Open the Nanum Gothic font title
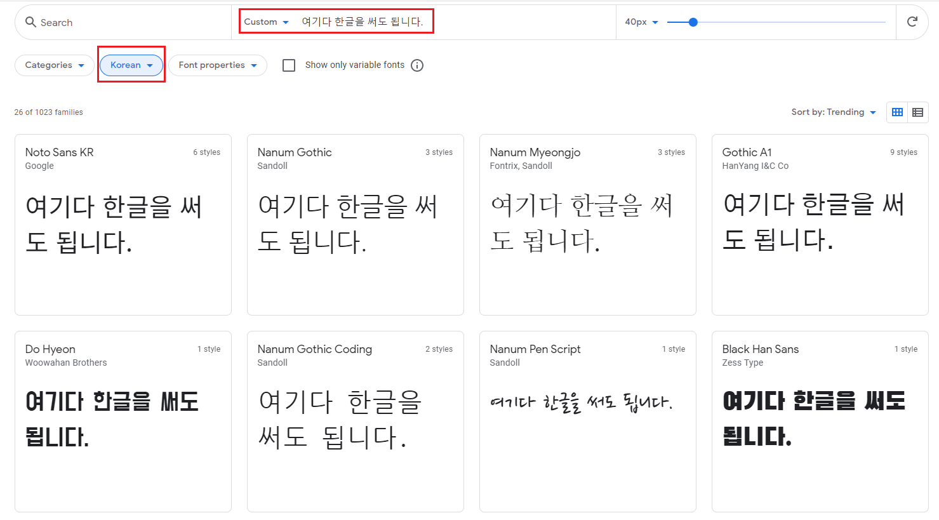 pos(295,152)
